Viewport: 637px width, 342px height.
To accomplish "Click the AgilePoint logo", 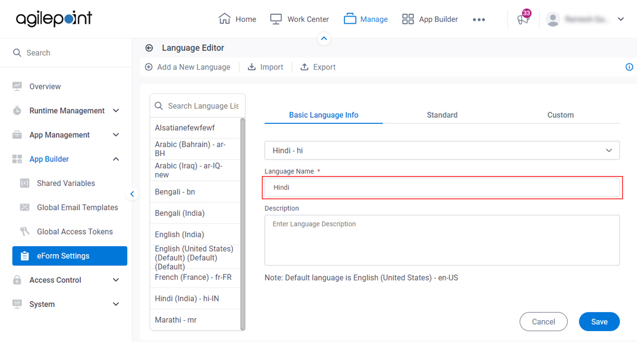I will 54,19.
